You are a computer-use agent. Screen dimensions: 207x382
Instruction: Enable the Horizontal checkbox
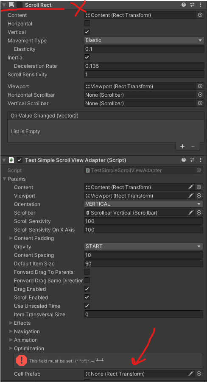87,24
